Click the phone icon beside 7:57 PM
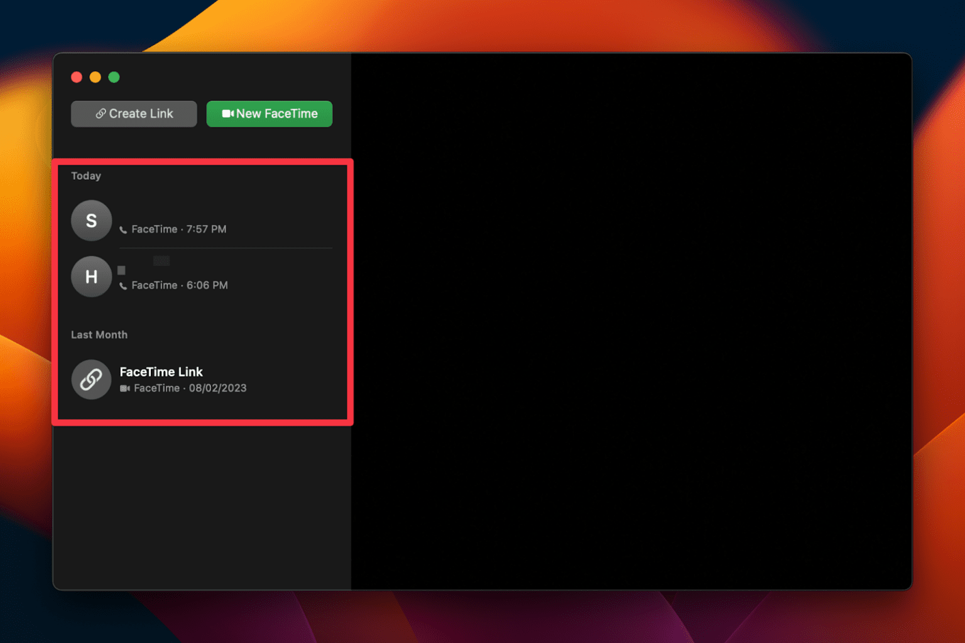The width and height of the screenshot is (965, 643). pyautogui.click(x=123, y=230)
